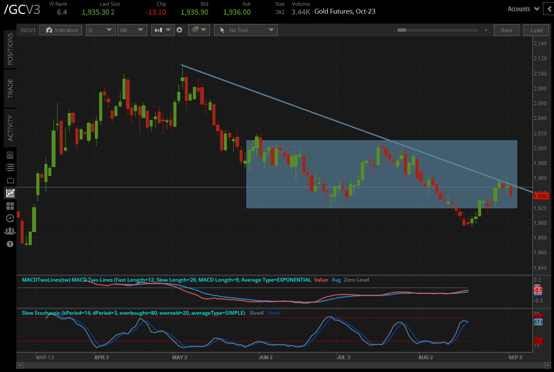Click the change value -13.10

pos(156,12)
